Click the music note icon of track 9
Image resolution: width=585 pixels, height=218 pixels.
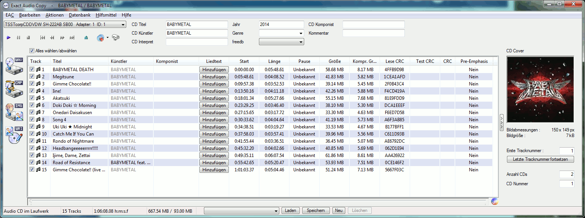(x=38, y=127)
